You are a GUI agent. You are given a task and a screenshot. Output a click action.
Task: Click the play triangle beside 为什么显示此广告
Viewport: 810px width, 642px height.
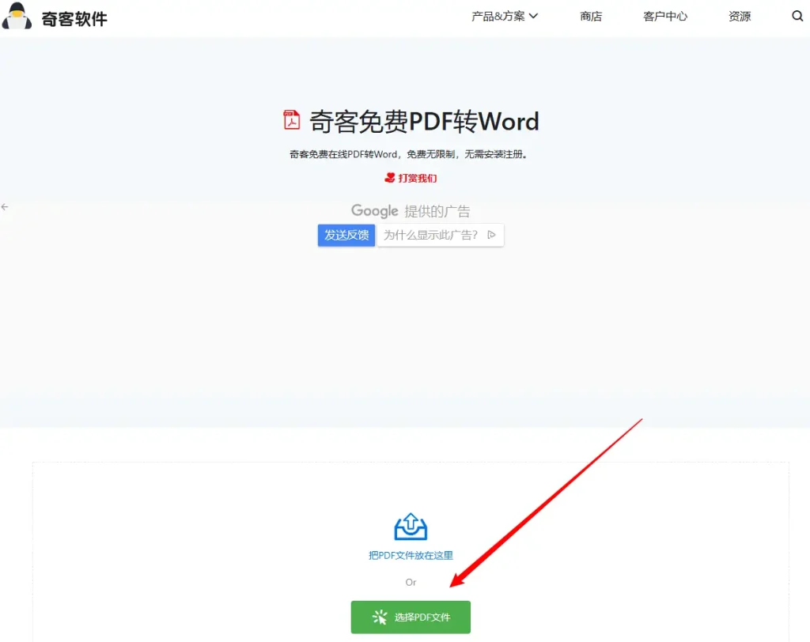coord(491,235)
